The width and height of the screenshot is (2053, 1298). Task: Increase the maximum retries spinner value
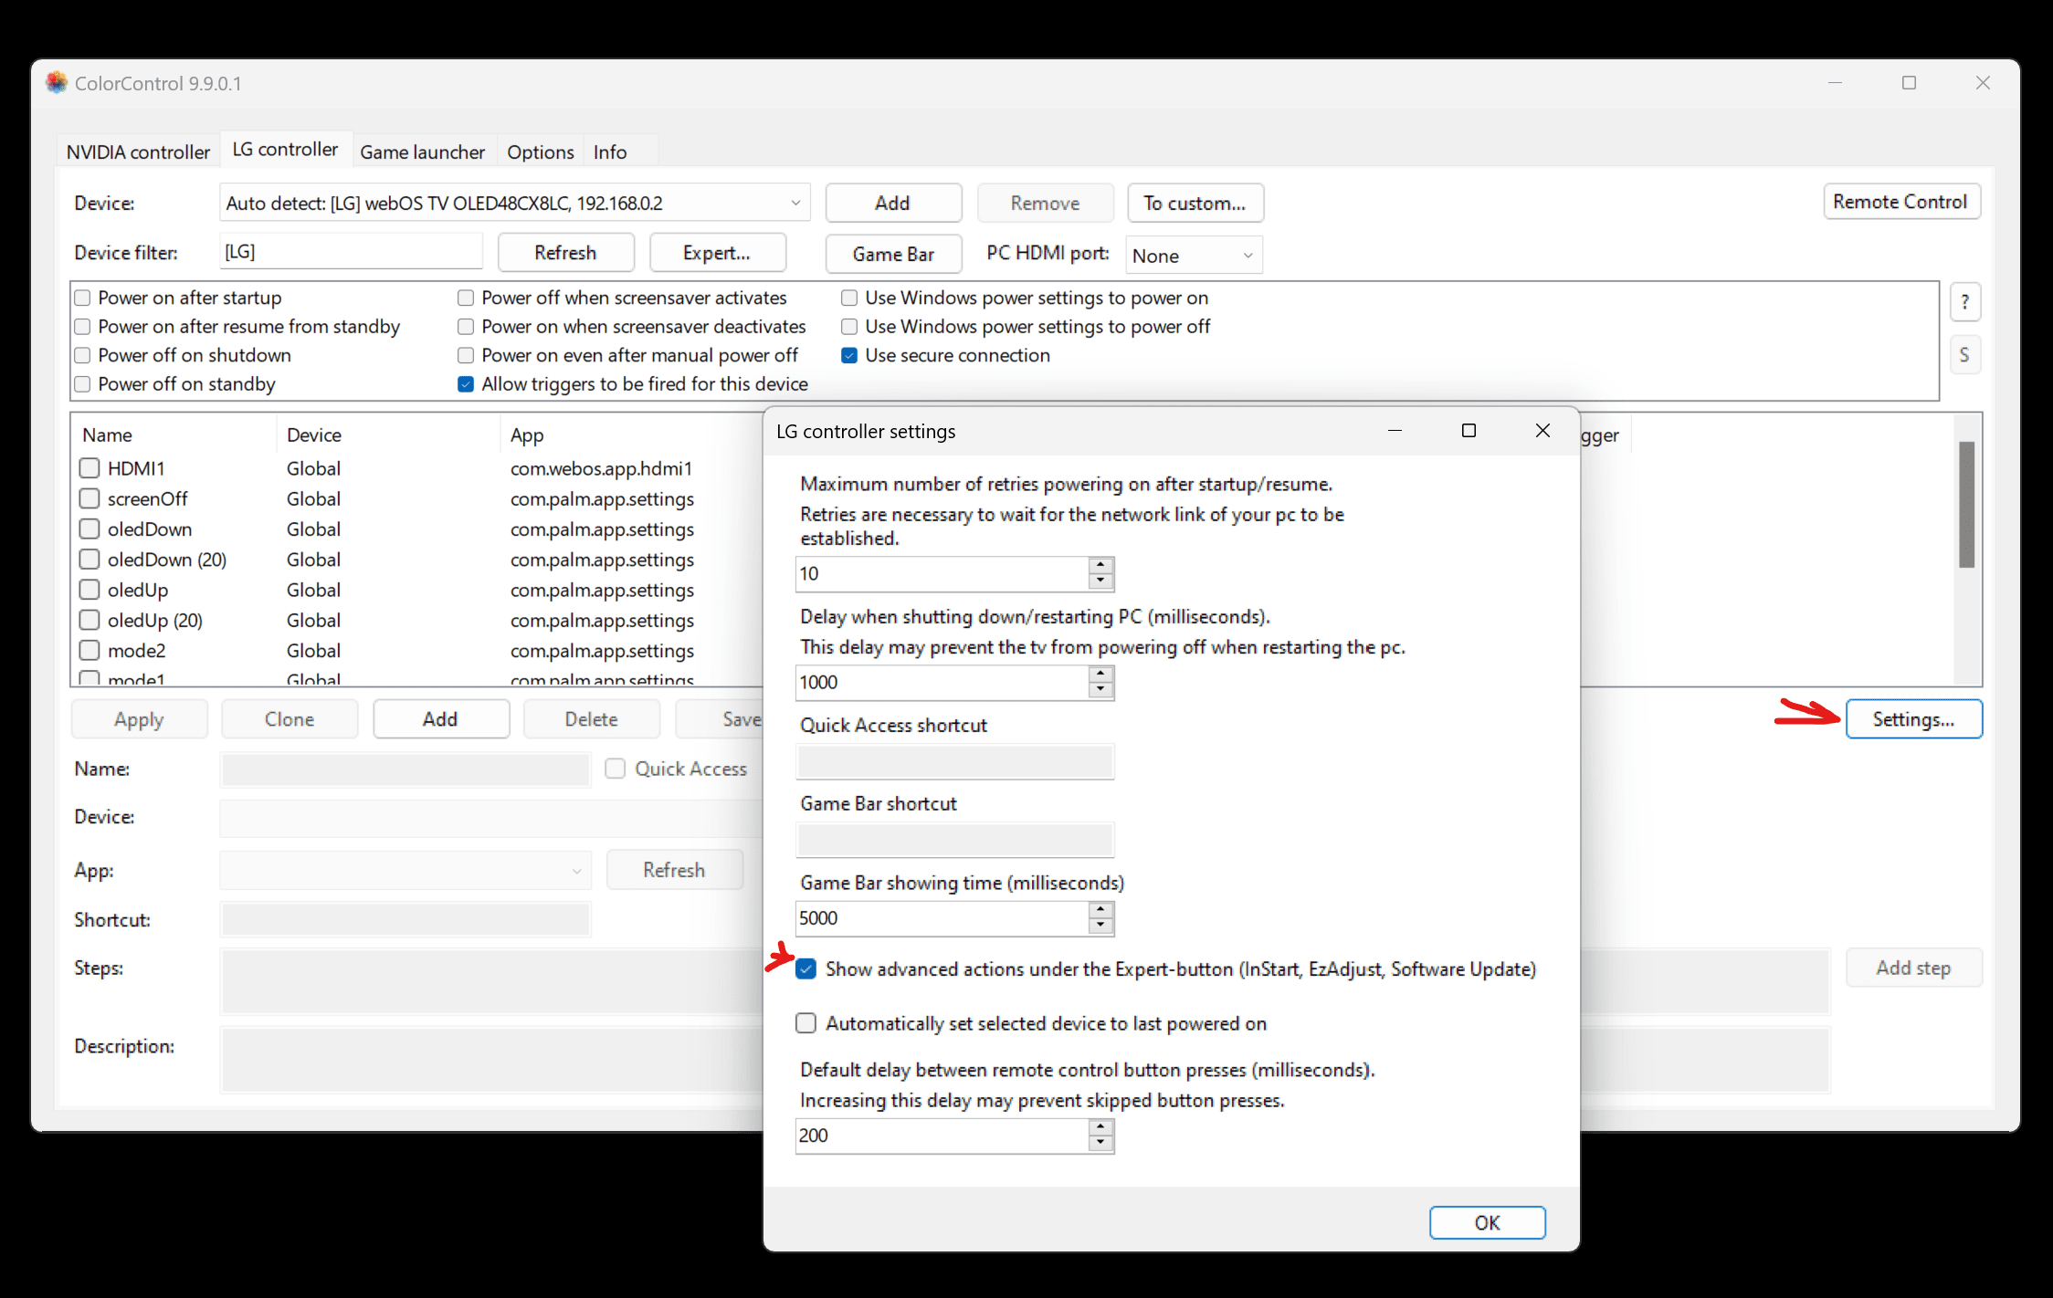point(1100,566)
